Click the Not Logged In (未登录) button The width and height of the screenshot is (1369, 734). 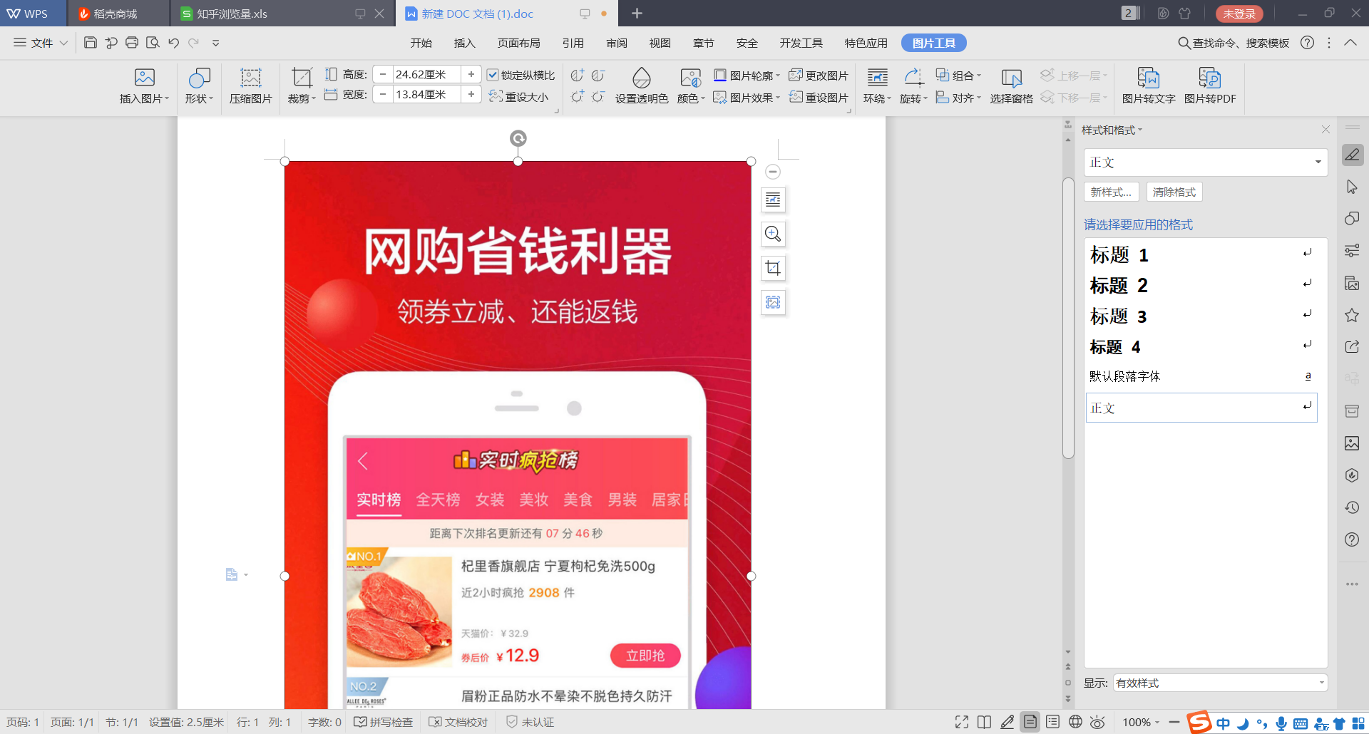tap(1239, 14)
